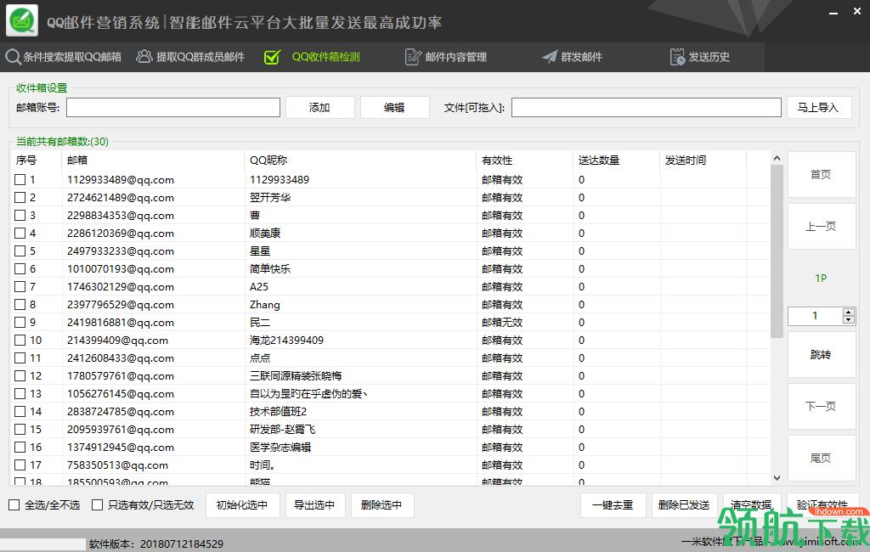Focus the 邮箱账号 input field
The height and width of the screenshot is (552, 870).
[x=173, y=108]
